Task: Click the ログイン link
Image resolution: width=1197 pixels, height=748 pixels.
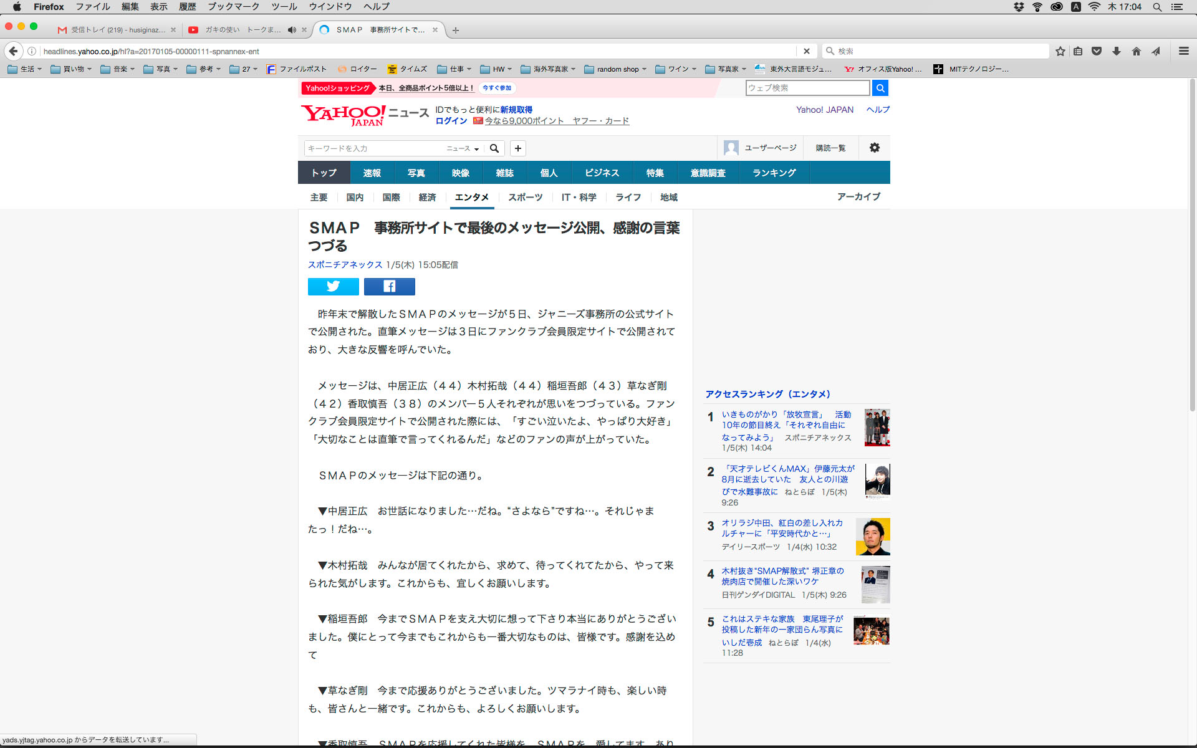Action: click(451, 121)
